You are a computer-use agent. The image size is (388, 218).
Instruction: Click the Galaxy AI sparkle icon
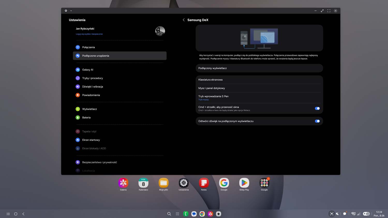tap(78, 70)
